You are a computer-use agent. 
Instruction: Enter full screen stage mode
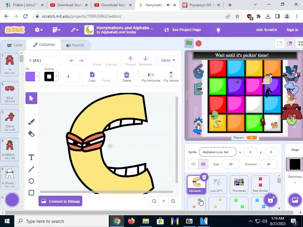[300, 43]
